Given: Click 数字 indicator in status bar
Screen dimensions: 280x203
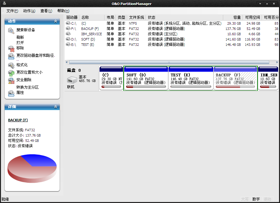Looking at the screenshot, I should point(256,199).
